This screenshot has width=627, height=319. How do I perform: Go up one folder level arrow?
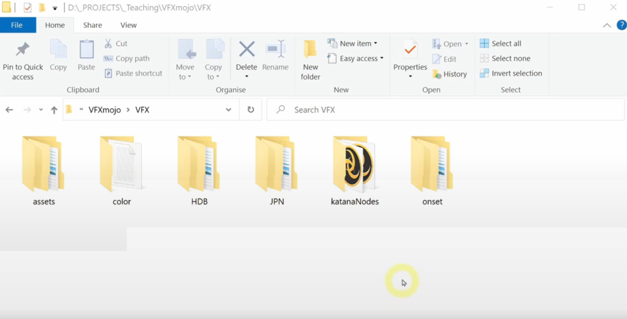coord(54,110)
